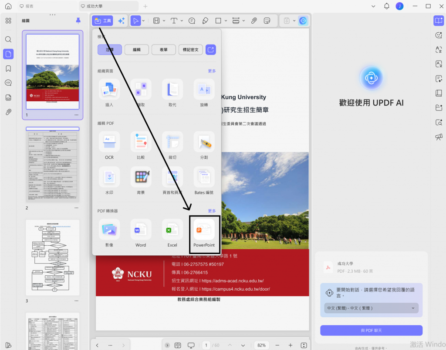Click the UPDF AI toggle in toolbar
The width and height of the screenshot is (446, 350).
tap(303, 21)
